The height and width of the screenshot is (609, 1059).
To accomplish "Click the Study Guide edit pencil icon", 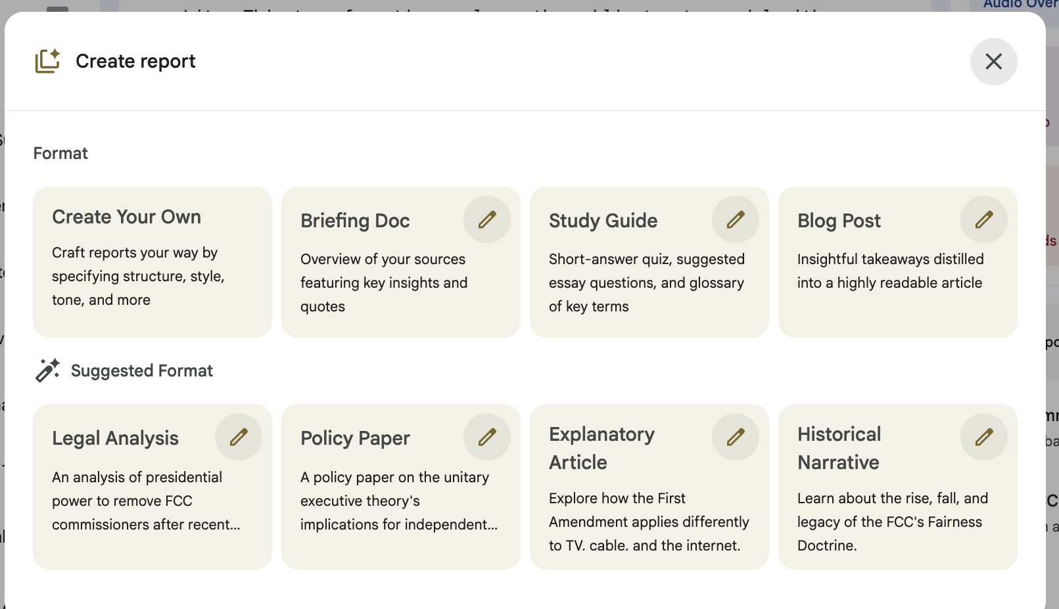I will click(736, 219).
